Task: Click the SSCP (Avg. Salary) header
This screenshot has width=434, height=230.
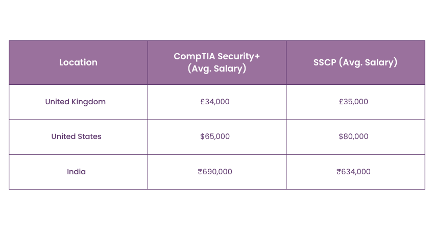Action: point(355,62)
